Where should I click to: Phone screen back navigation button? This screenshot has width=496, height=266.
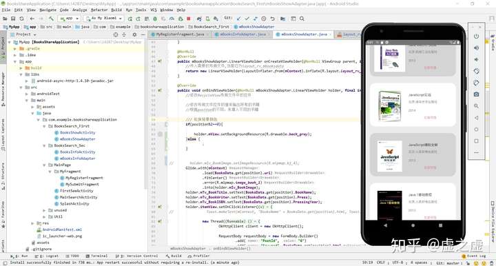pyautogui.click(x=385, y=225)
